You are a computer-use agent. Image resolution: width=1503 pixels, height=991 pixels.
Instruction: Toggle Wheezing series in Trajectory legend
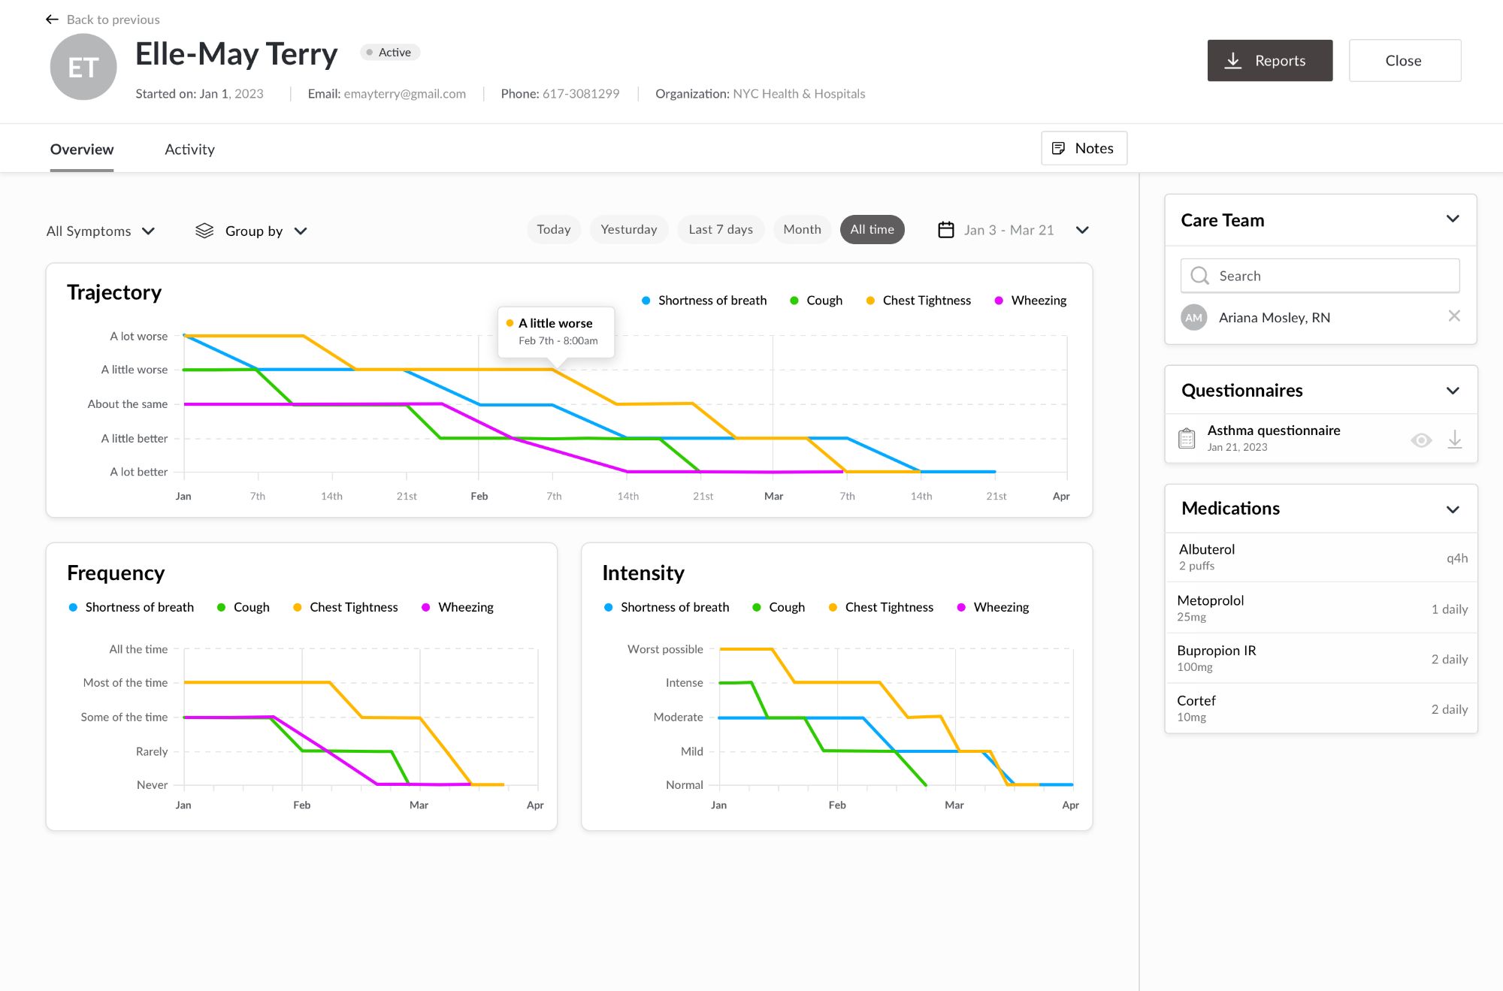click(x=1030, y=301)
